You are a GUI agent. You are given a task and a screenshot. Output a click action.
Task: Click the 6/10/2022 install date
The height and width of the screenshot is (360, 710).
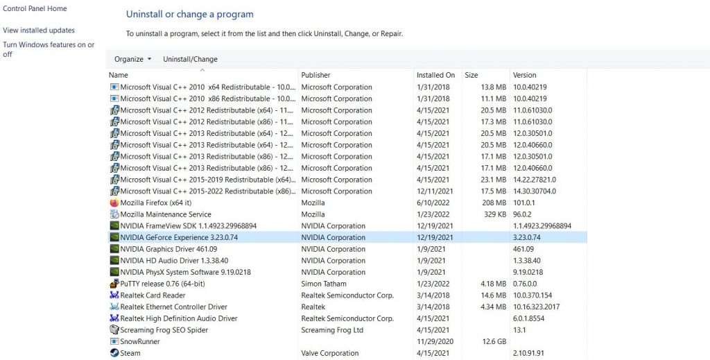point(433,203)
